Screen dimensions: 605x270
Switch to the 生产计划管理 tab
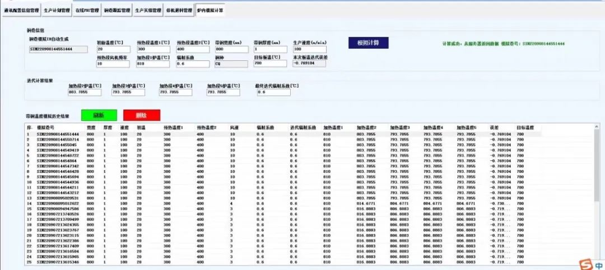tap(57, 11)
